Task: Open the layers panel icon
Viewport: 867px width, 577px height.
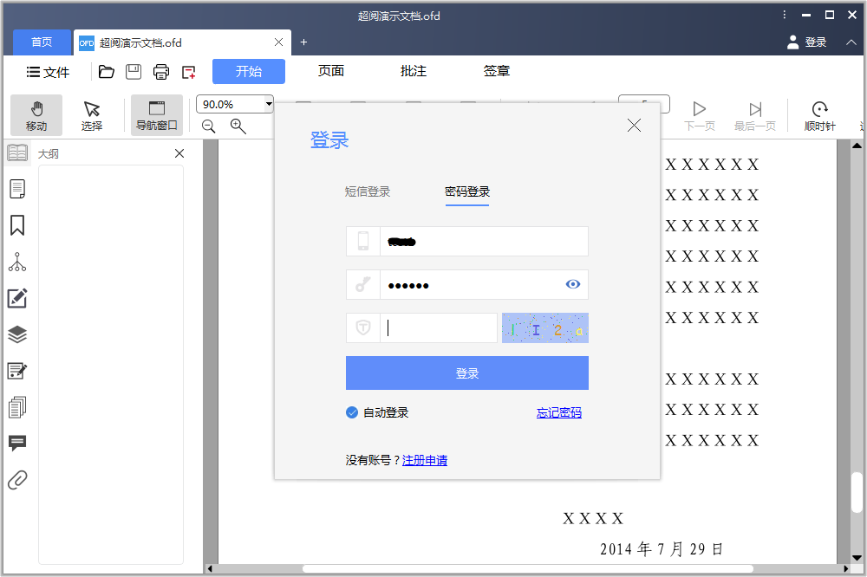Action: (x=17, y=334)
